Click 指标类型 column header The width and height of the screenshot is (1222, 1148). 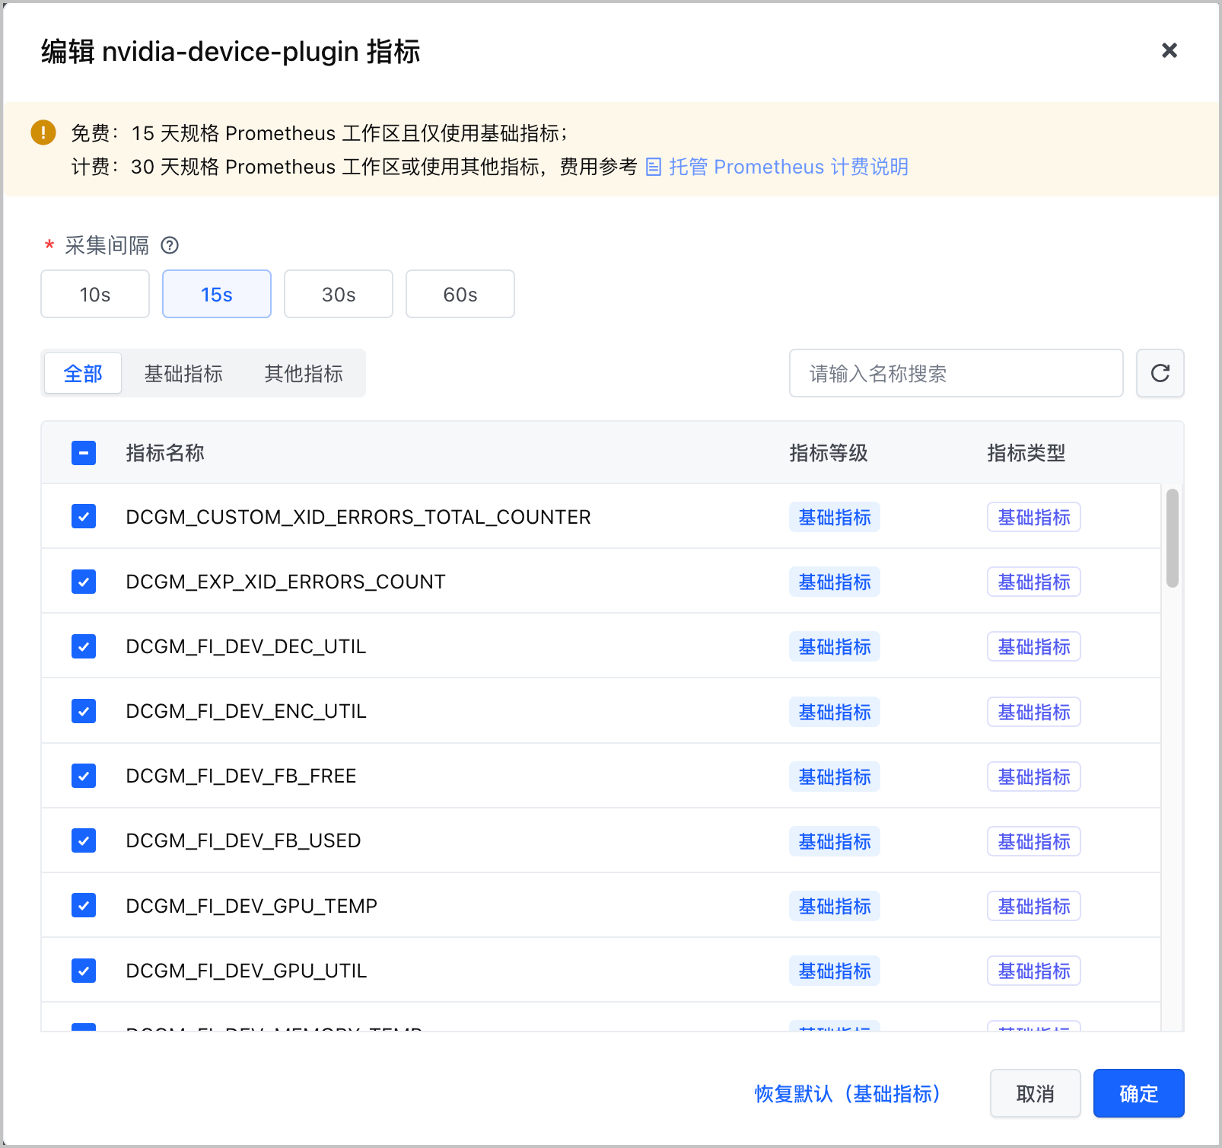click(x=1026, y=453)
